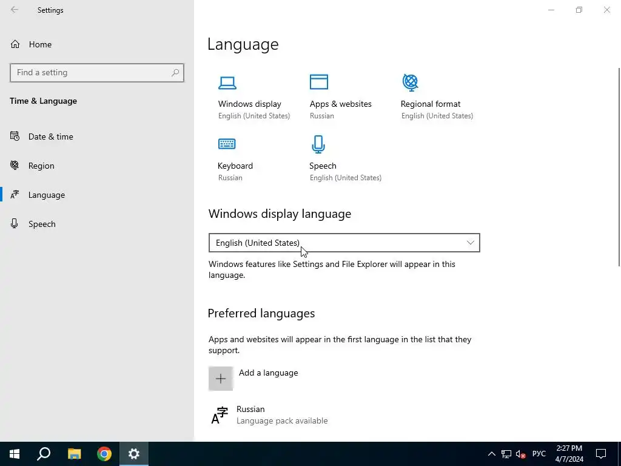Click the Home icon in the sidebar
621x466 pixels.
15,44
